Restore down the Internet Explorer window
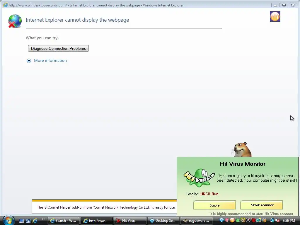Image resolution: width=300 pixels, height=225 pixels. [284, 5]
